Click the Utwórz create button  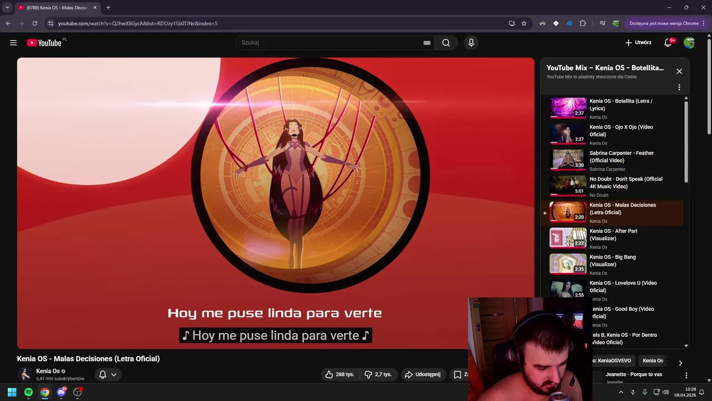point(638,43)
